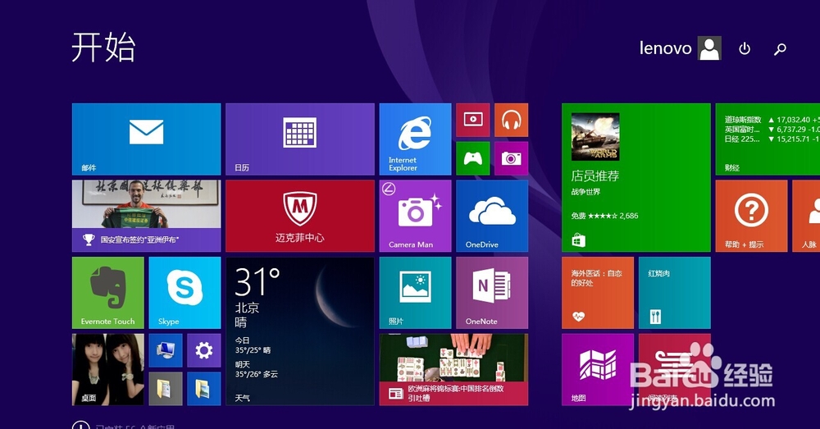Open the Weather (天气) Beijing tile
820x429 pixels.
(x=300, y=331)
